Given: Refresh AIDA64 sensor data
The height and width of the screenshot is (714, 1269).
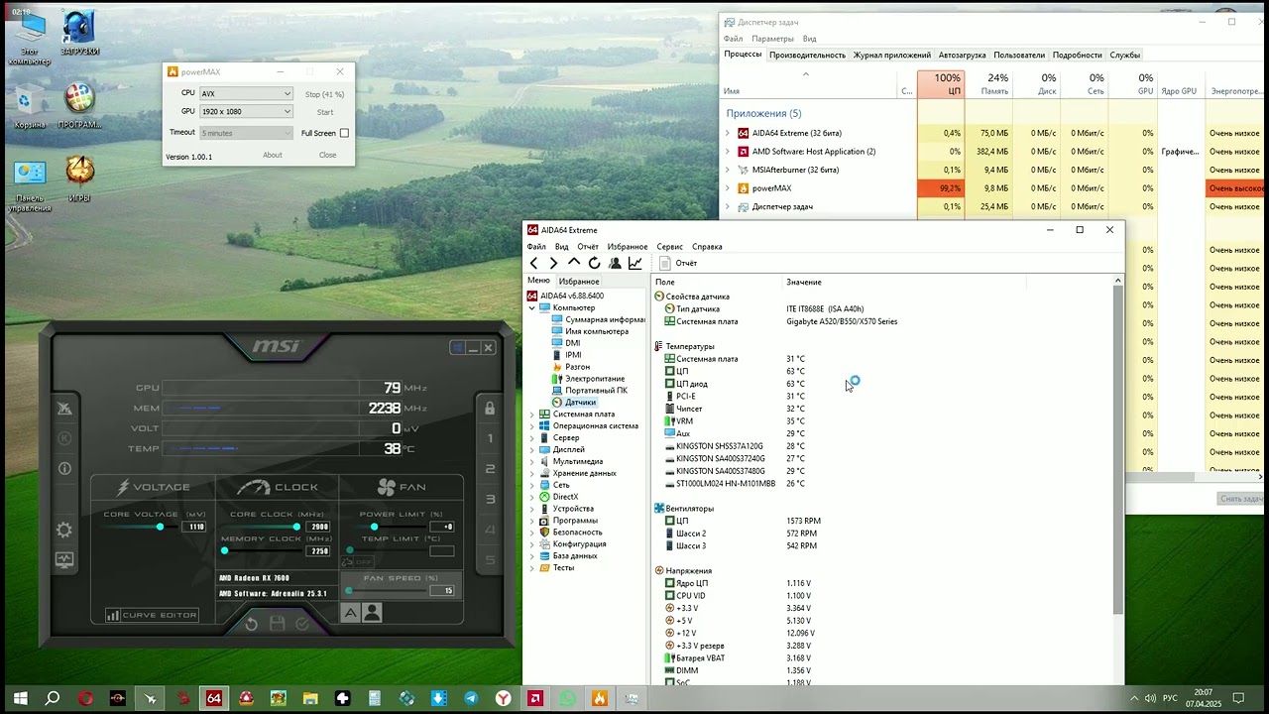Looking at the screenshot, I should (x=594, y=263).
